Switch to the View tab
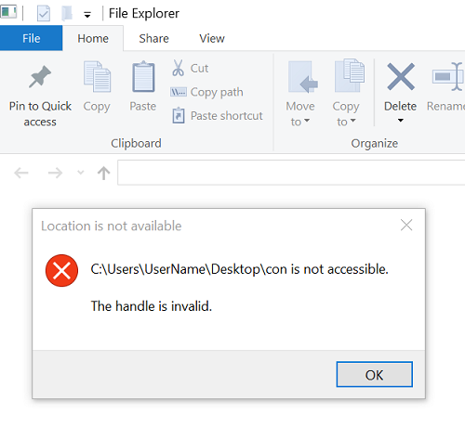The width and height of the screenshot is (465, 426). coord(212,38)
